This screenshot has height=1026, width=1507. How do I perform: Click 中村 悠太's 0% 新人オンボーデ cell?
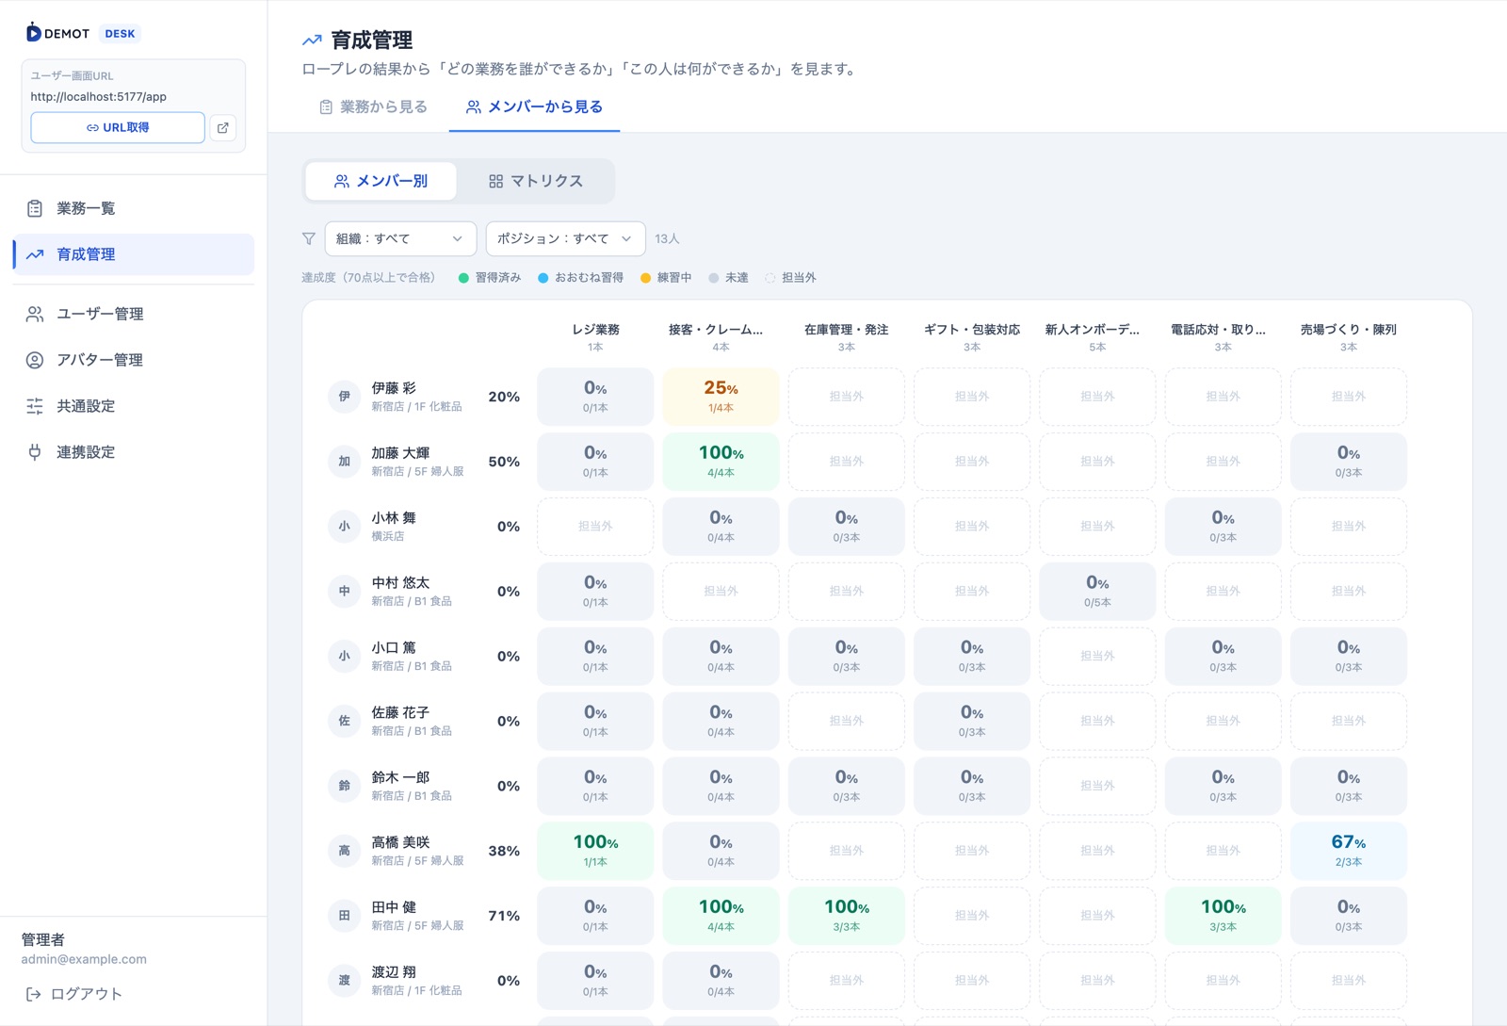pyautogui.click(x=1097, y=592)
